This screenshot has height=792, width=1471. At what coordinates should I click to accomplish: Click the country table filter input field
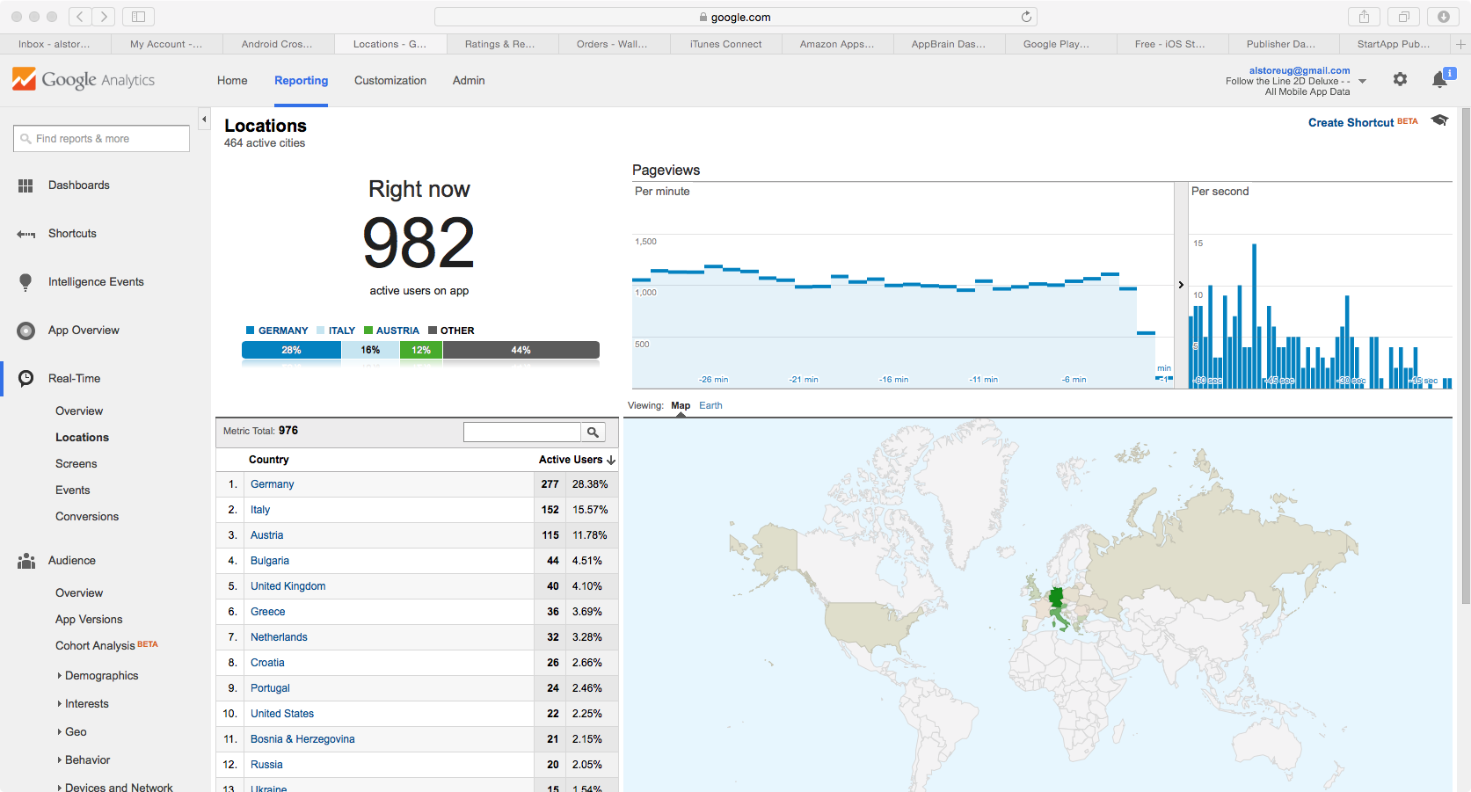tap(522, 432)
